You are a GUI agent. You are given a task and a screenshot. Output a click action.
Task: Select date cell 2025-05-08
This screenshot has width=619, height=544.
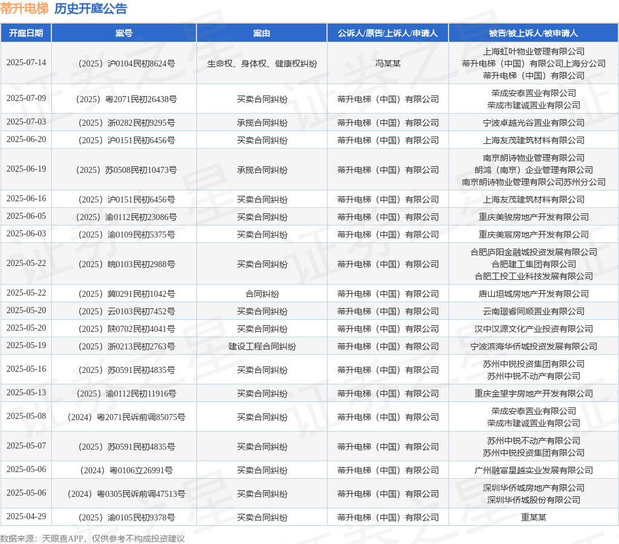(26, 416)
